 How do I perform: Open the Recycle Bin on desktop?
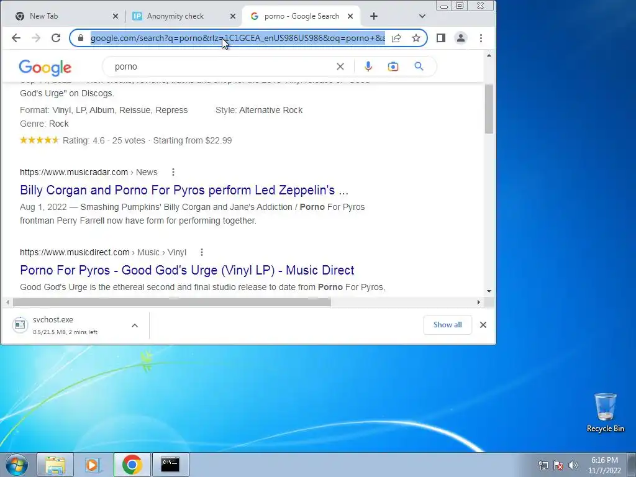click(605, 412)
